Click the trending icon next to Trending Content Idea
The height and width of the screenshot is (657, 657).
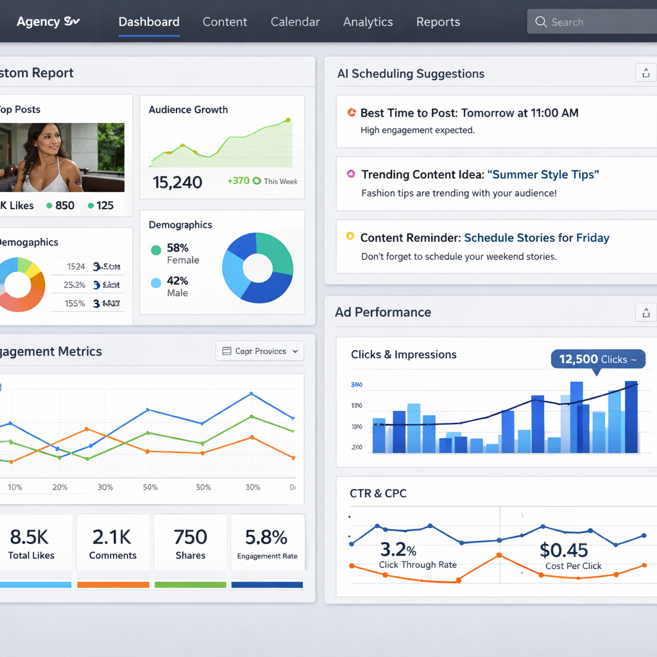click(x=350, y=175)
